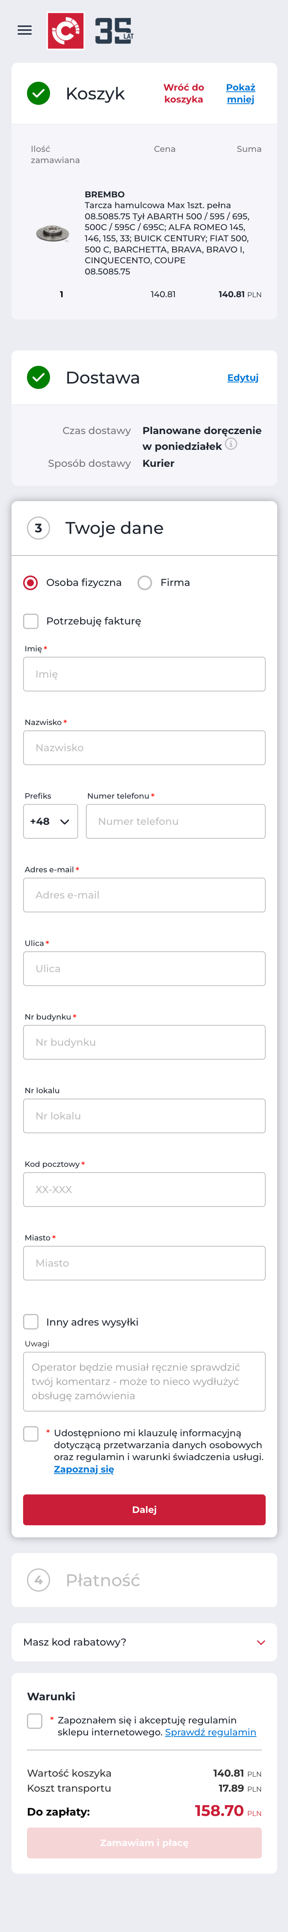Click the Inter Cars red logo
Viewport: 288px width, 1932px height.
click(65, 31)
